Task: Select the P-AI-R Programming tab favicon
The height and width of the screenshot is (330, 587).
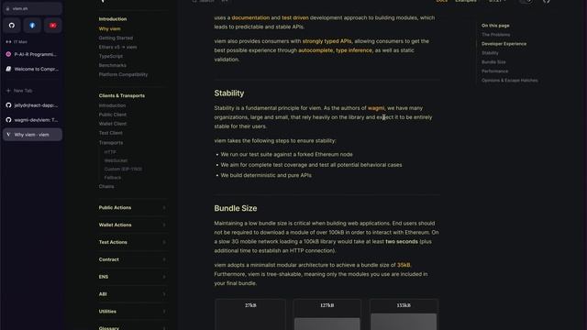Action: (8, 54)
